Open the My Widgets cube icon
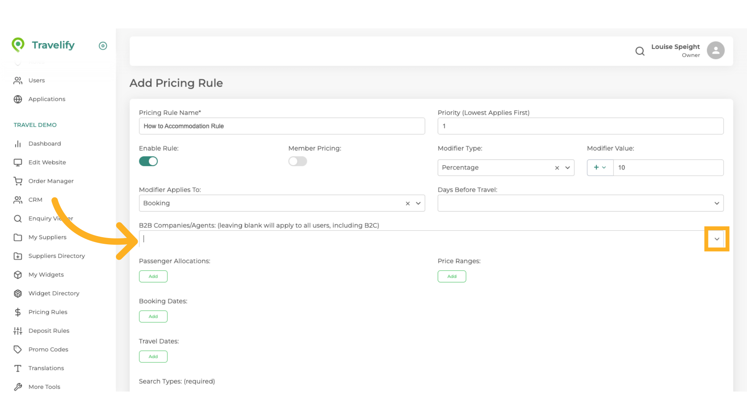 point(18,275)
